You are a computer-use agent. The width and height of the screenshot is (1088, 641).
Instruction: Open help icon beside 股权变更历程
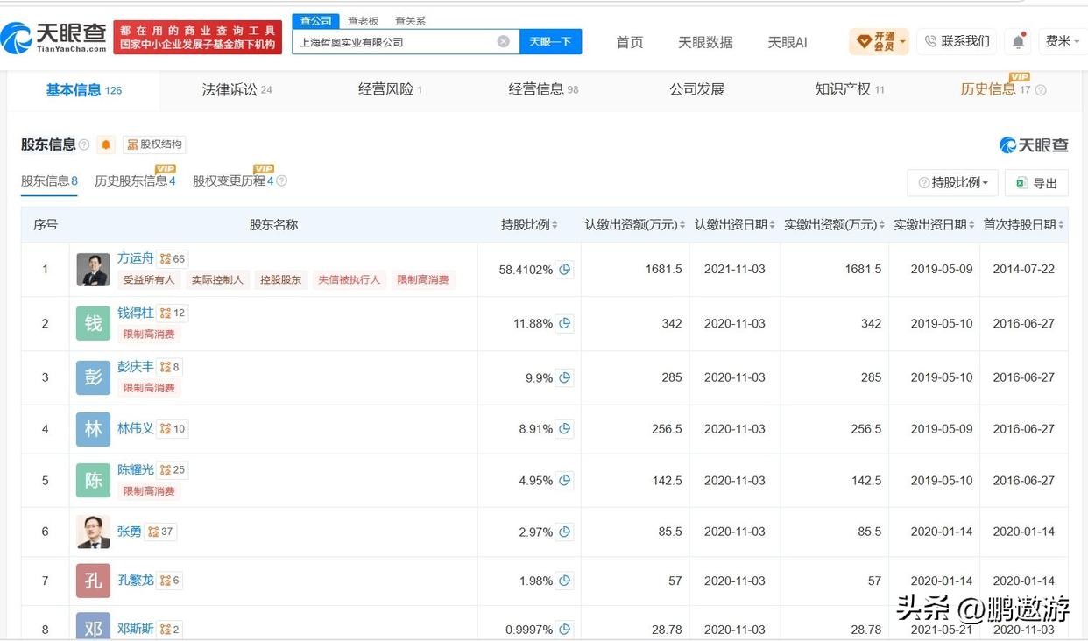click(x=282, y=181)
